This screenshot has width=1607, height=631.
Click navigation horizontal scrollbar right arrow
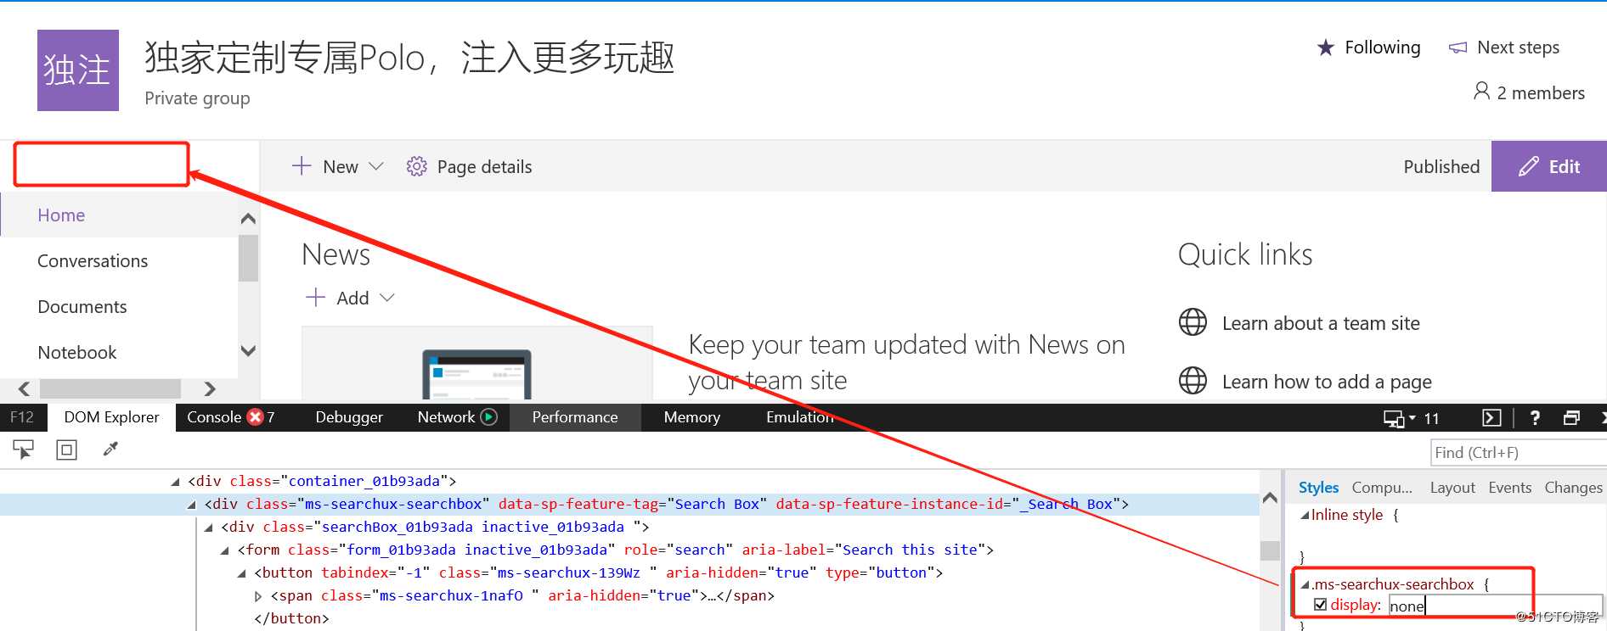[210, 389]
